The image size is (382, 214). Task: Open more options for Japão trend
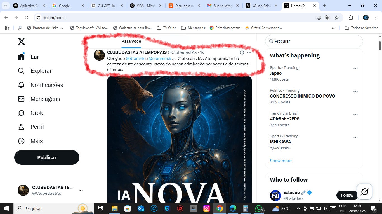tap(355, 69)
